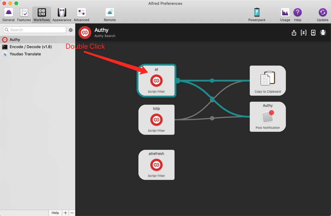331x216 pixels.
Task: Select the Authy Post Notification node
Action: (x=268, y=117)
